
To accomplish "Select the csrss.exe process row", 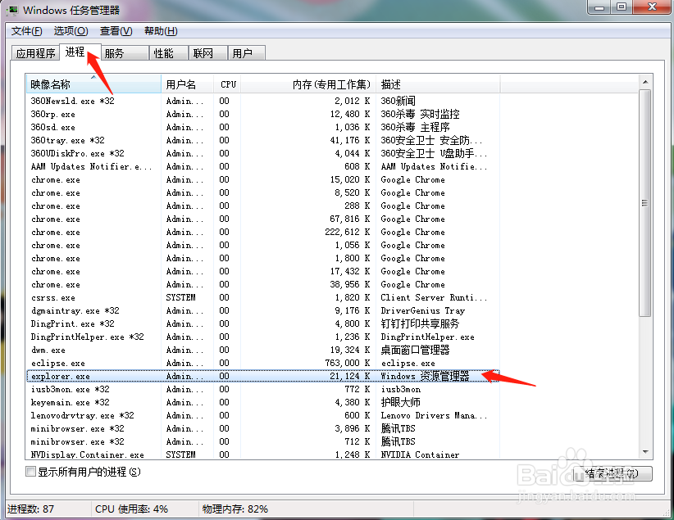I will click(263, 297).
